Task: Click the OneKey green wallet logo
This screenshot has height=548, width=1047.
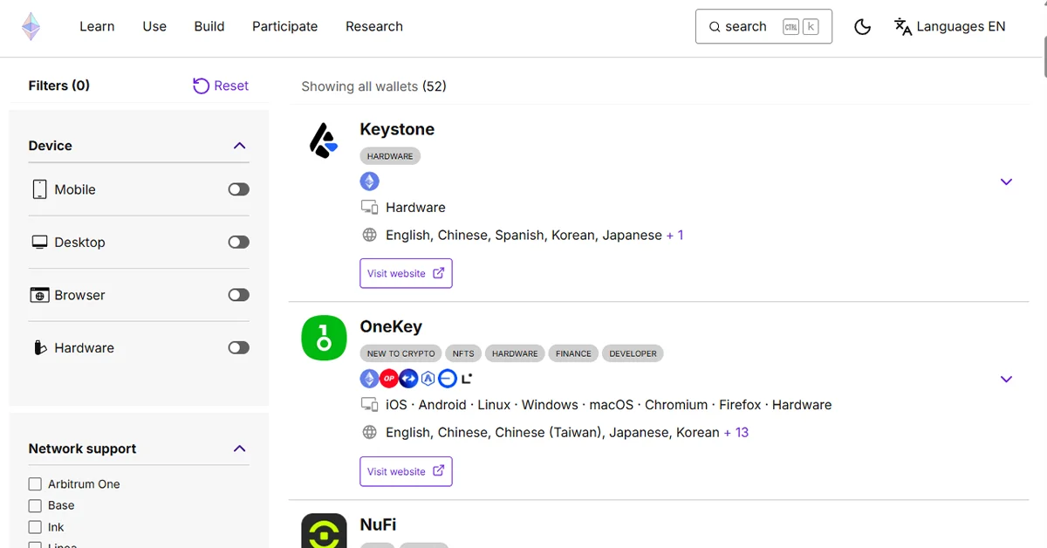Action: 324,338
